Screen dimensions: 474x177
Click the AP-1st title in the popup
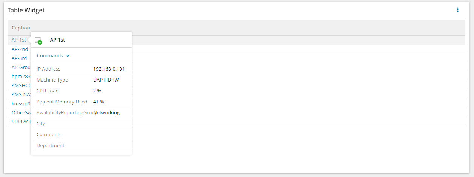58,40
